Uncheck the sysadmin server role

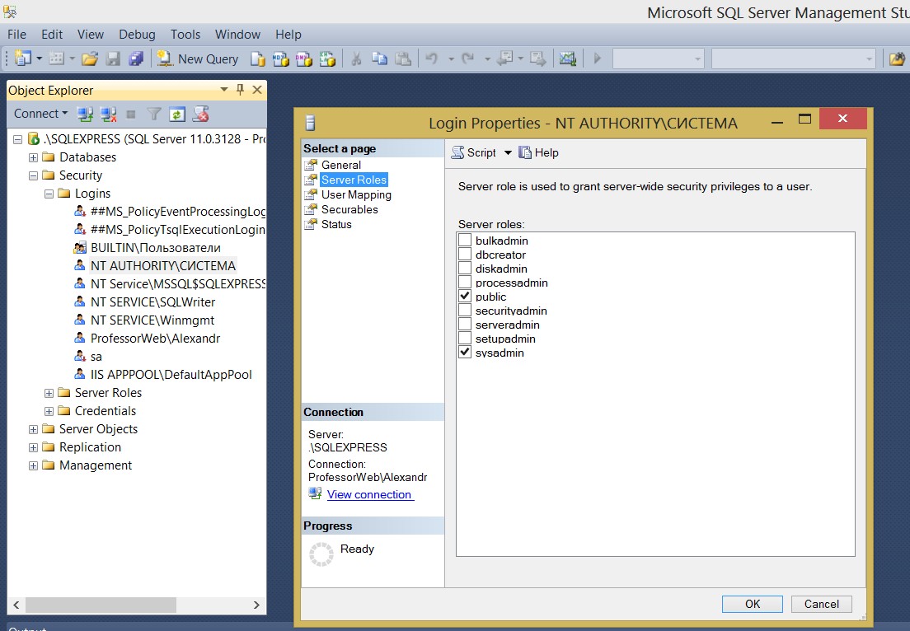(465, 352)
